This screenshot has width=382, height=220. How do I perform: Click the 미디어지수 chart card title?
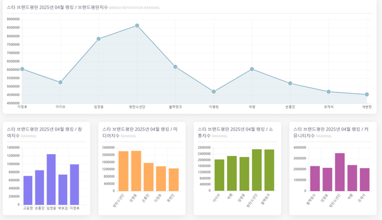(x=140, y=132)
